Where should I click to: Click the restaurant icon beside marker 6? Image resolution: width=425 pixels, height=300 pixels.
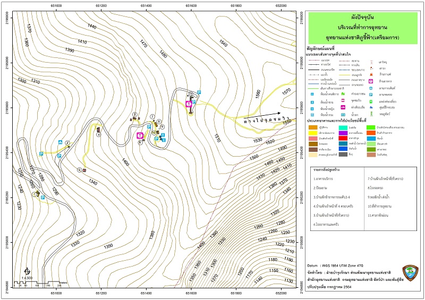(x=140, y=135)
